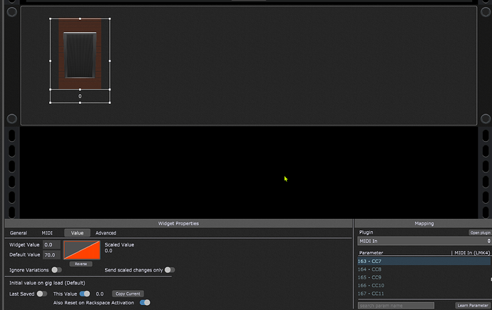492x310 pixels.
Task: Switch to the General tab
Action: pos(19,233)
